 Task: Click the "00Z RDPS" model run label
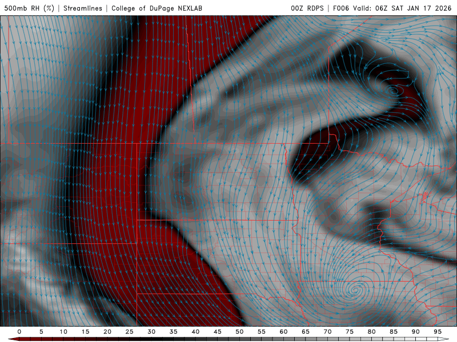307,8
